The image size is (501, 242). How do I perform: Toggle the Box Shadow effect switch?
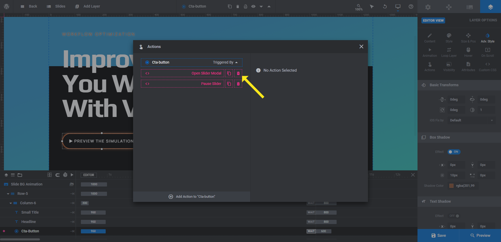(454, 152)
